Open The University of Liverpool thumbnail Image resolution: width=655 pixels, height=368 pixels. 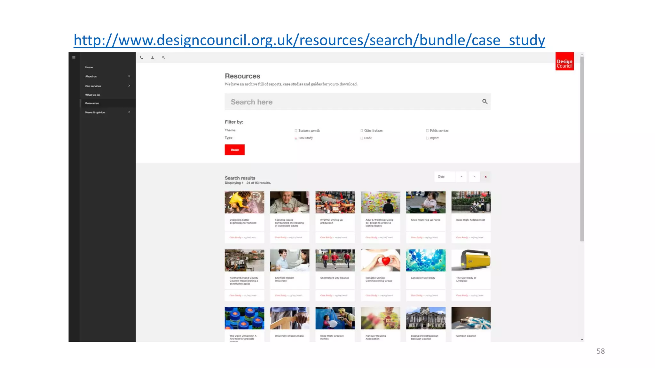click(x=471, y=260)
